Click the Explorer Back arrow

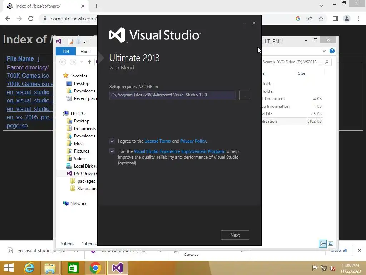coord(63,62)
